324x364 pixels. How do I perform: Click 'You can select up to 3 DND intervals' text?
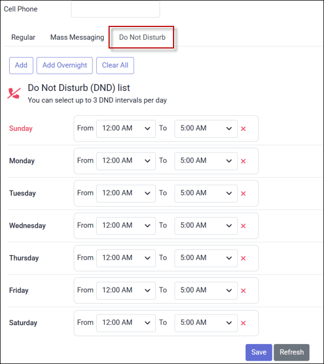[x=97, y=100]
